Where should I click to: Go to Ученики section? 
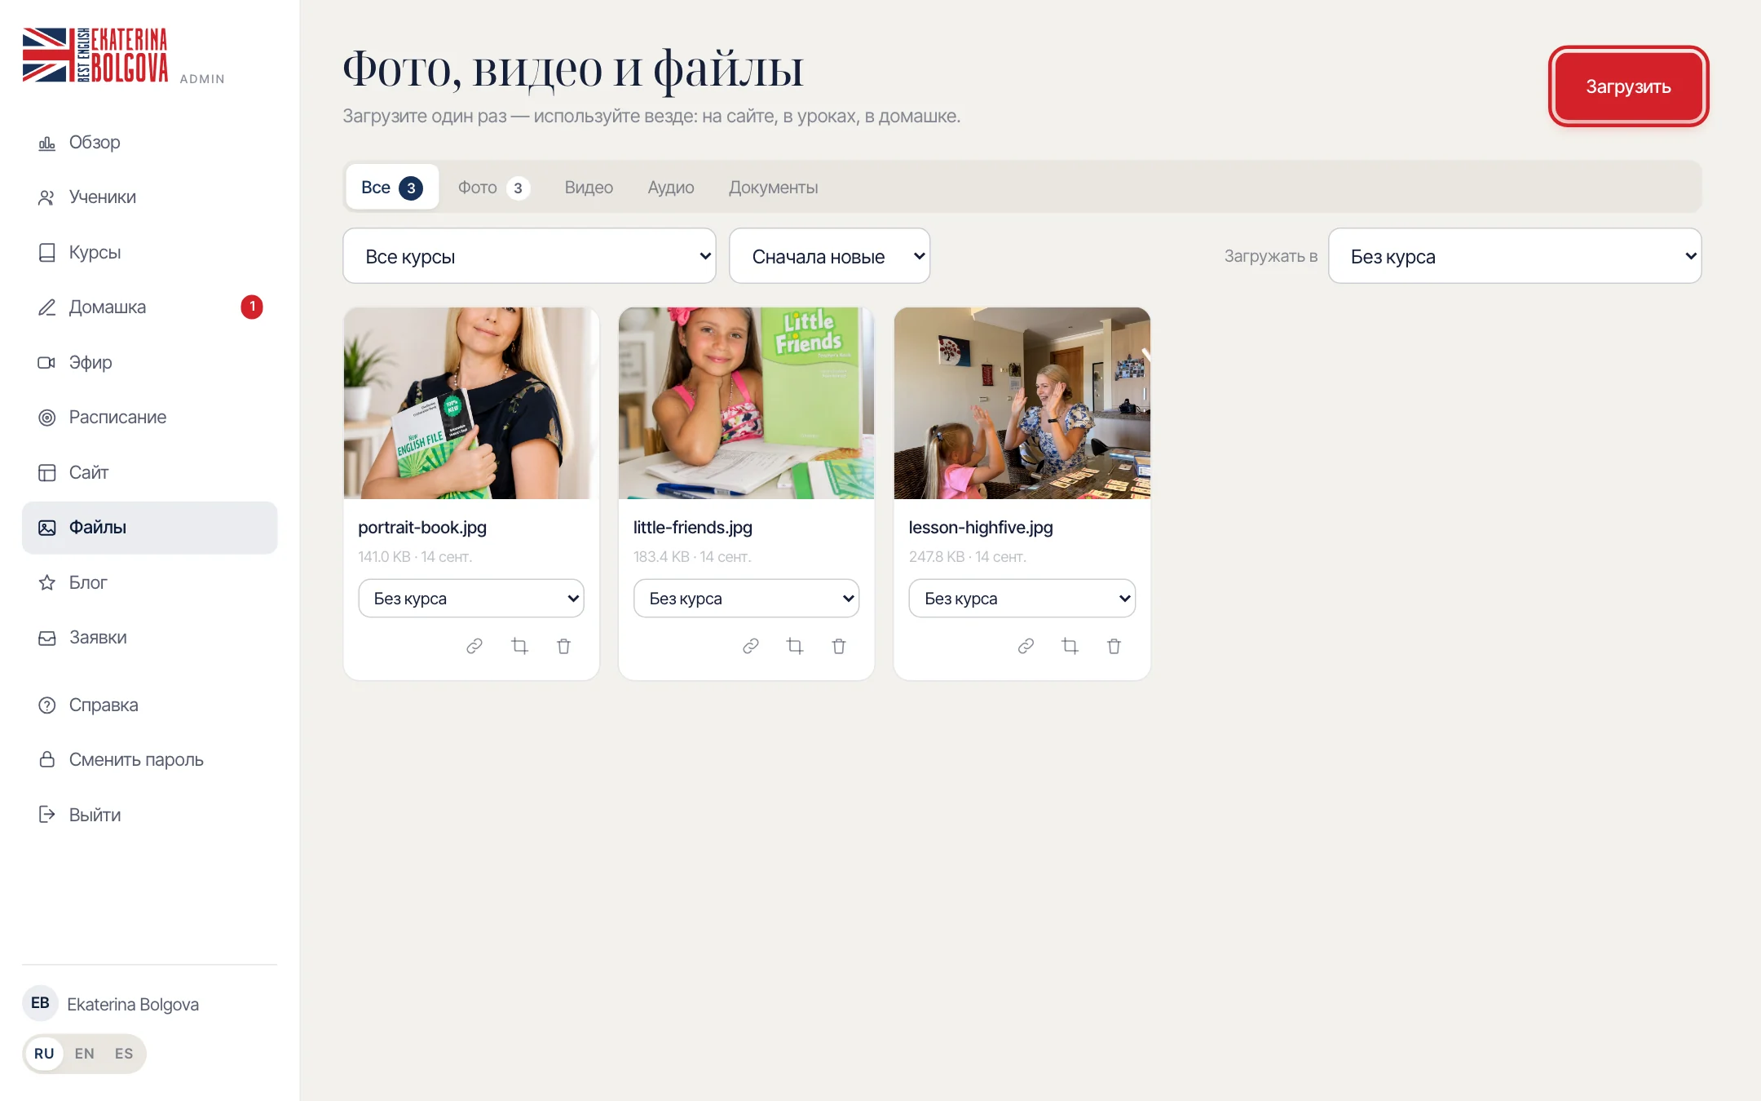(149, 197)
